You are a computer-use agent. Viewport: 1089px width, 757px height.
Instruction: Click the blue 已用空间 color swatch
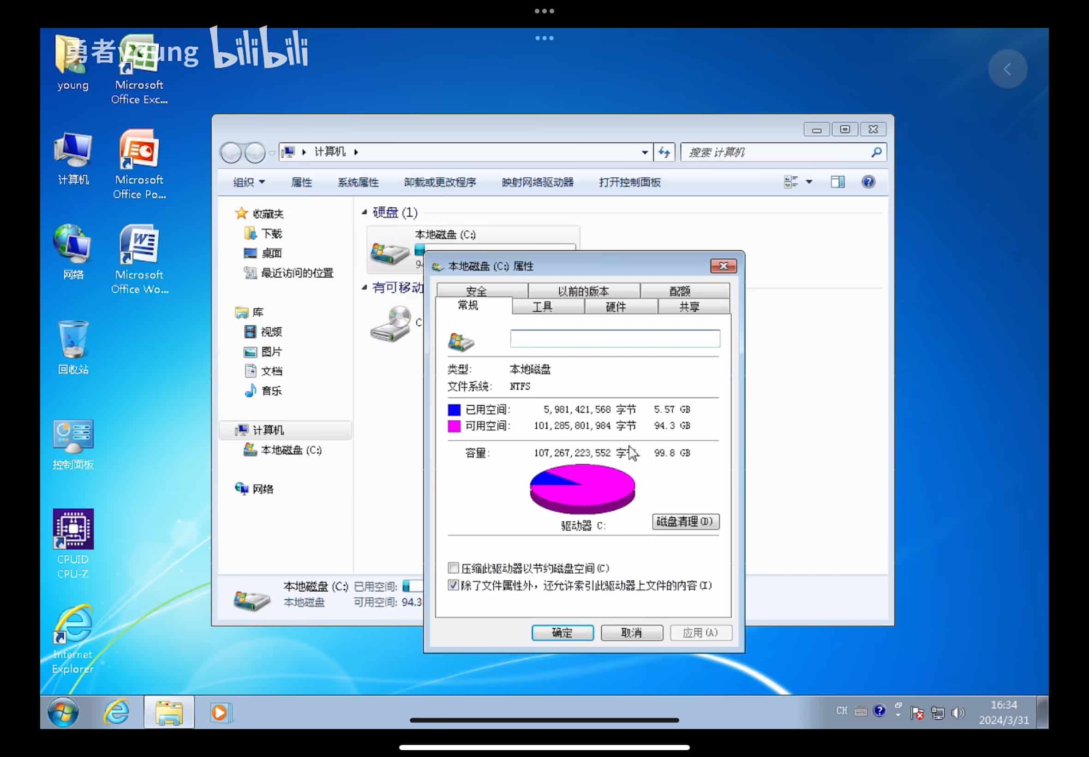[454, 409]
